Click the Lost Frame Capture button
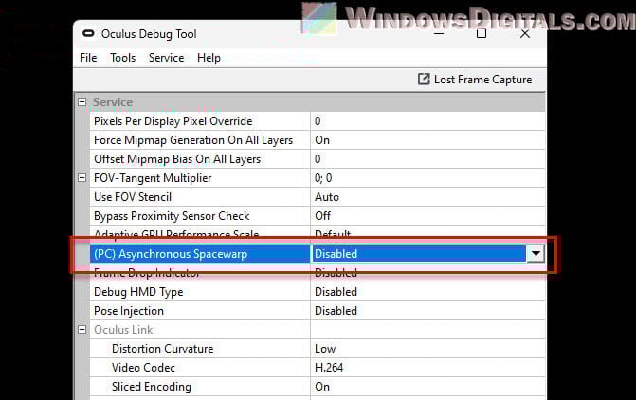 (x=475, y=80)
